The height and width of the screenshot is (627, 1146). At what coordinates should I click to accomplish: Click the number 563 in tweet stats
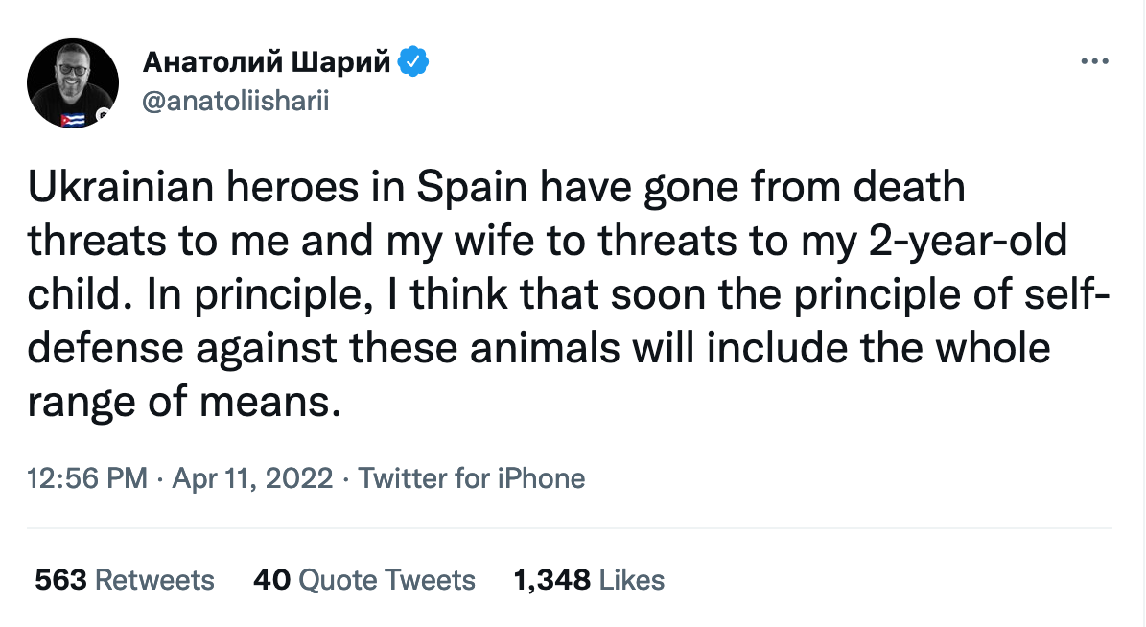pyautogui.click(x=60, y=580)
